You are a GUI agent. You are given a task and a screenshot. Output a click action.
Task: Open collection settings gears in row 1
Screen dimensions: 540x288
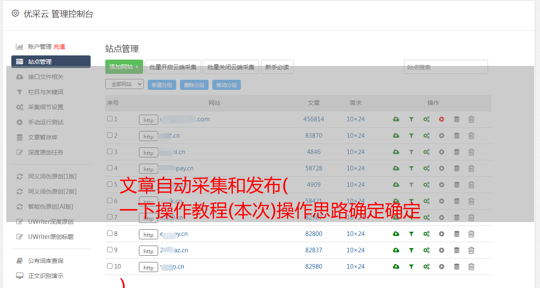coord(426,119)
